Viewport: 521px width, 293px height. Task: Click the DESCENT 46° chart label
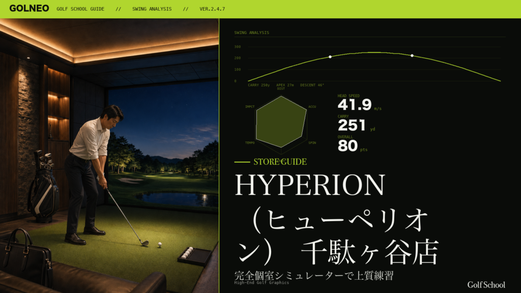click(x=312, y=85)
